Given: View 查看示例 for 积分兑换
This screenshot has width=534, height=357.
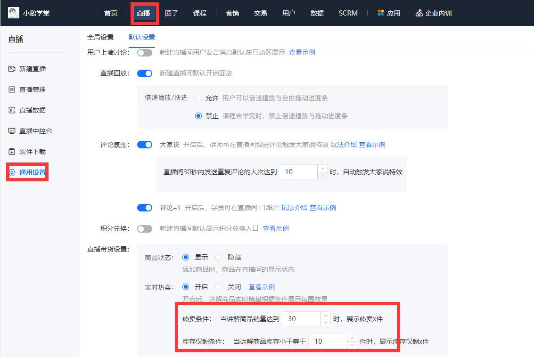Looking at the screenshot, I should coord(276,228).
